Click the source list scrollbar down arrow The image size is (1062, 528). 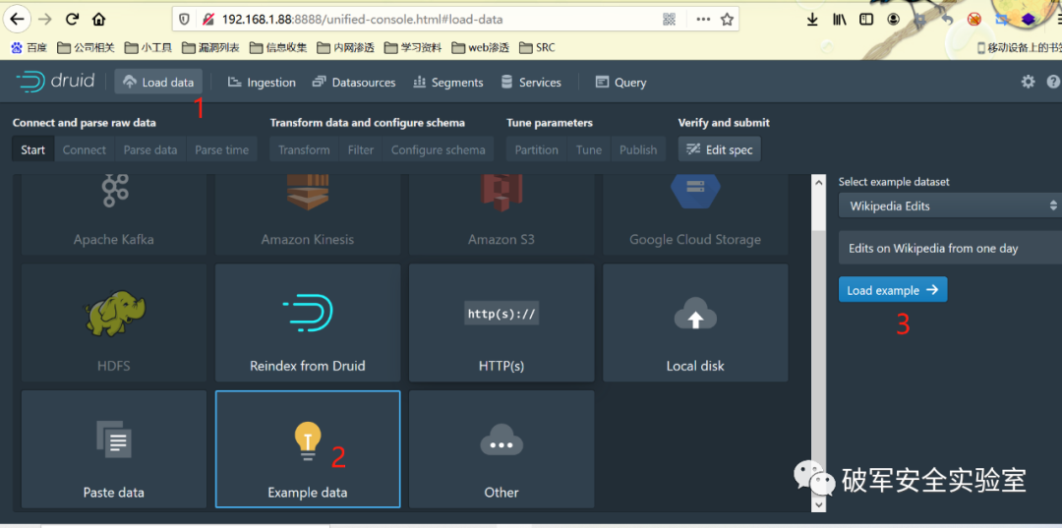tap(818, 503)
